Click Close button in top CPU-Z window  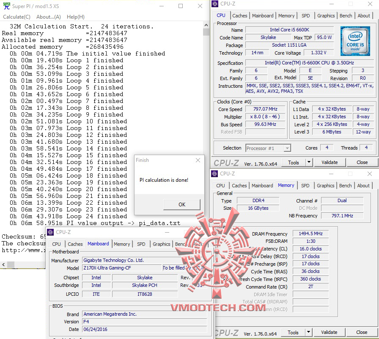362,162
